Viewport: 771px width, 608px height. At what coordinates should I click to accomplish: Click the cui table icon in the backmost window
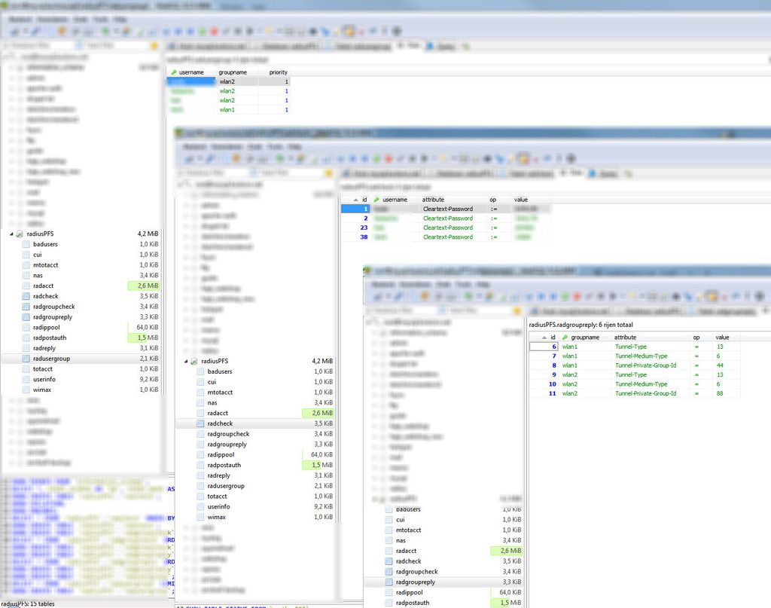point(26,255)
